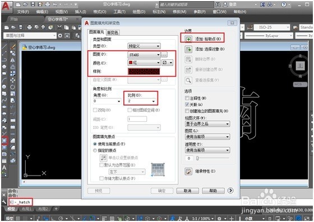Select the Gradient tool in draw toolbar
Screen dimensions: 314x222
pyautogui.click(x=4, y=148)
